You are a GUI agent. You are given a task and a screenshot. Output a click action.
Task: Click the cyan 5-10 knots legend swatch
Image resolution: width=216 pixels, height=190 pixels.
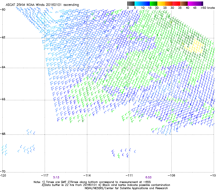pos(138,4)
